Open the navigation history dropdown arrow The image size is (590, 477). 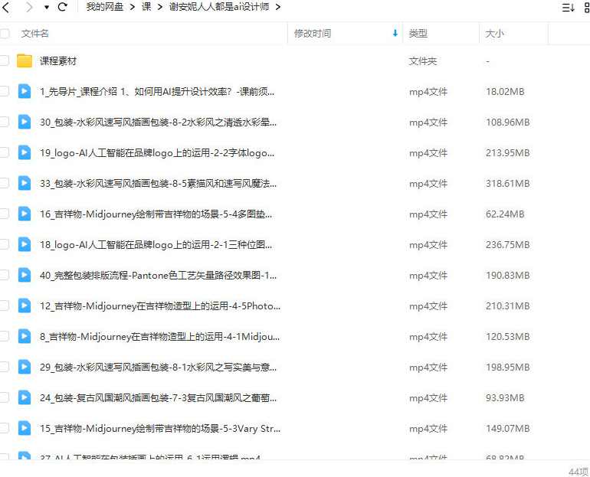(x=46, y=7)
